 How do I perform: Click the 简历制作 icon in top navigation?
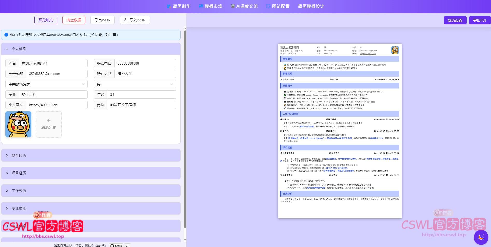[169, 6]
